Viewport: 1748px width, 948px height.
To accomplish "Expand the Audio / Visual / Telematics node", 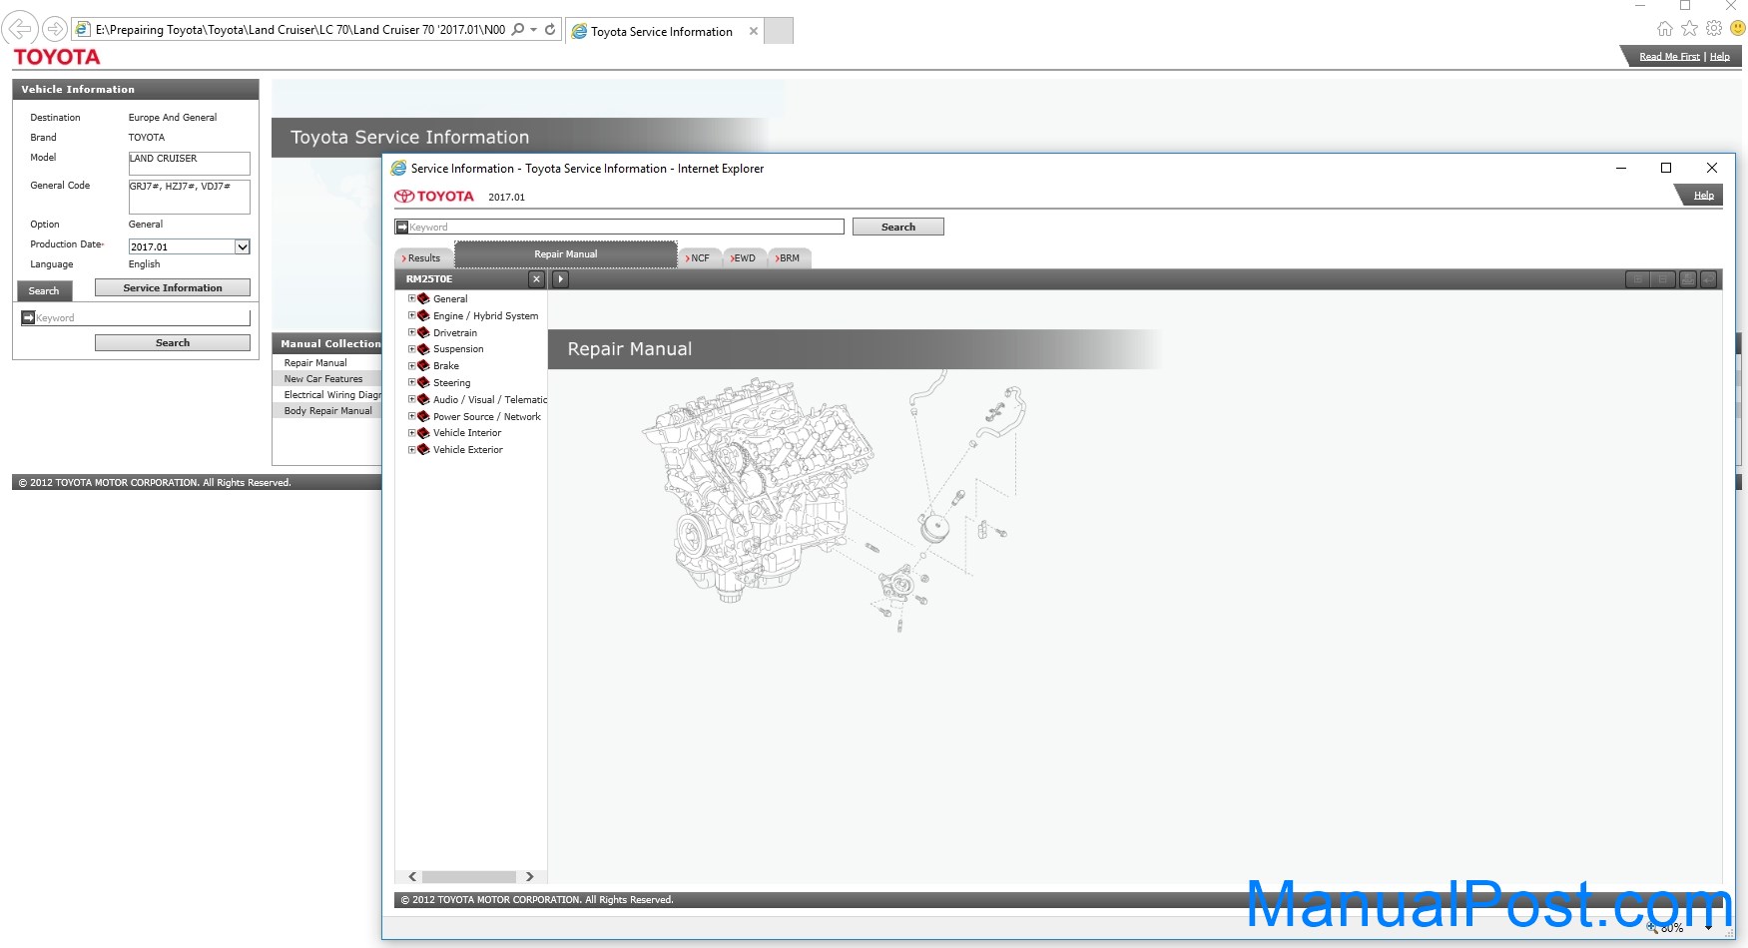I will click(x=411, y=399).
